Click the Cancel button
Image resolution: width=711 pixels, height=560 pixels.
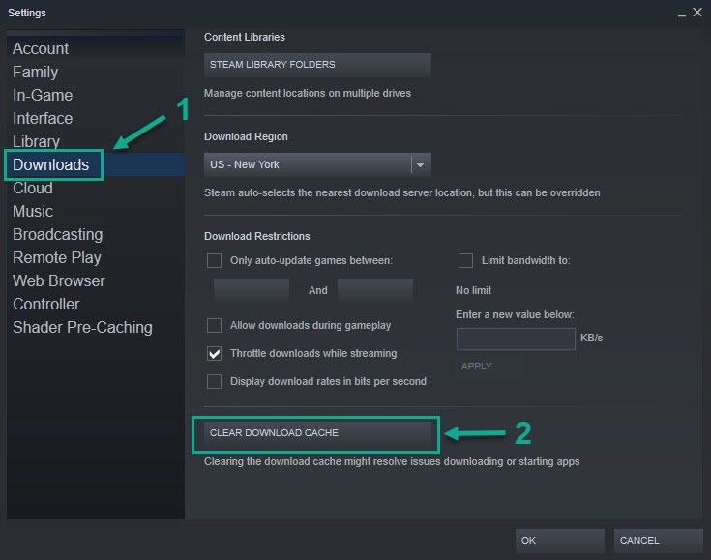(x=658, y=541)
